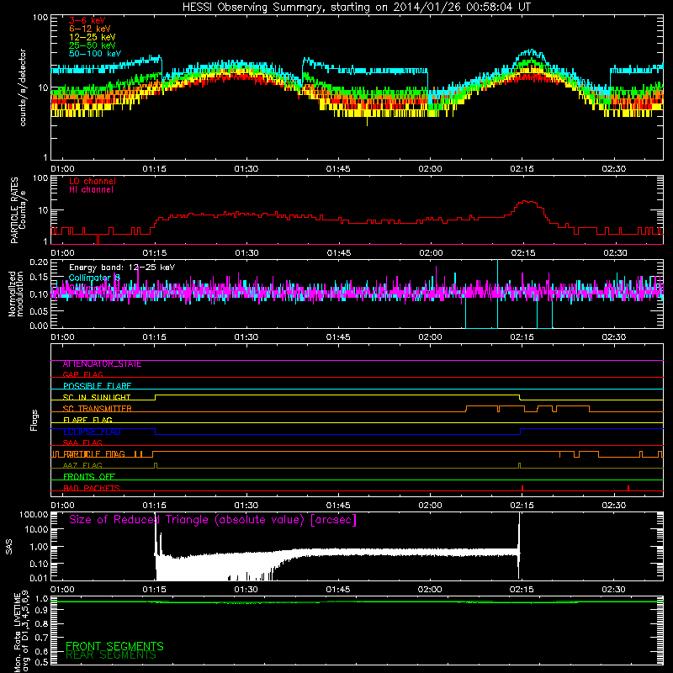Click the ECLIPSE_FLAG label

92,432
